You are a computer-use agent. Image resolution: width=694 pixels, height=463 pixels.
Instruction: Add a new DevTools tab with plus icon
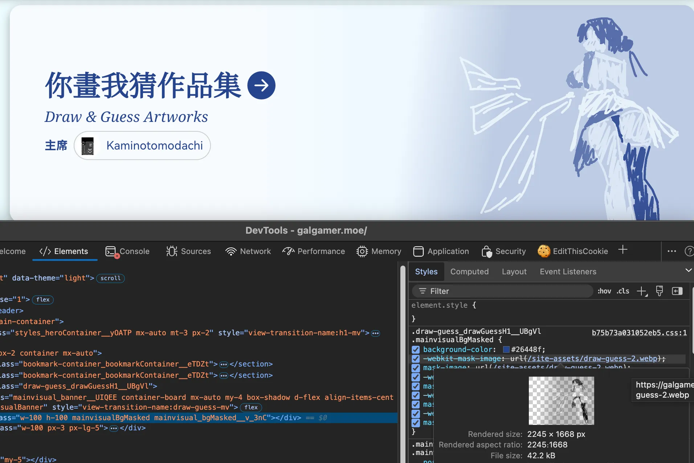point(623,250)
